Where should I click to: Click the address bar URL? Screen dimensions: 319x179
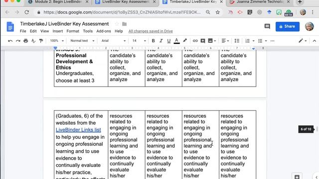coord(122,12)
